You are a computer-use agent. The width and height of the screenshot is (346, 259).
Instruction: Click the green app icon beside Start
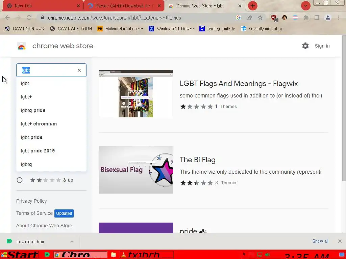tap(47, 255)
